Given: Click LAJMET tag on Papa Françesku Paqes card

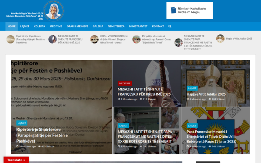Looking at the screenshot, I should (192, 126).
